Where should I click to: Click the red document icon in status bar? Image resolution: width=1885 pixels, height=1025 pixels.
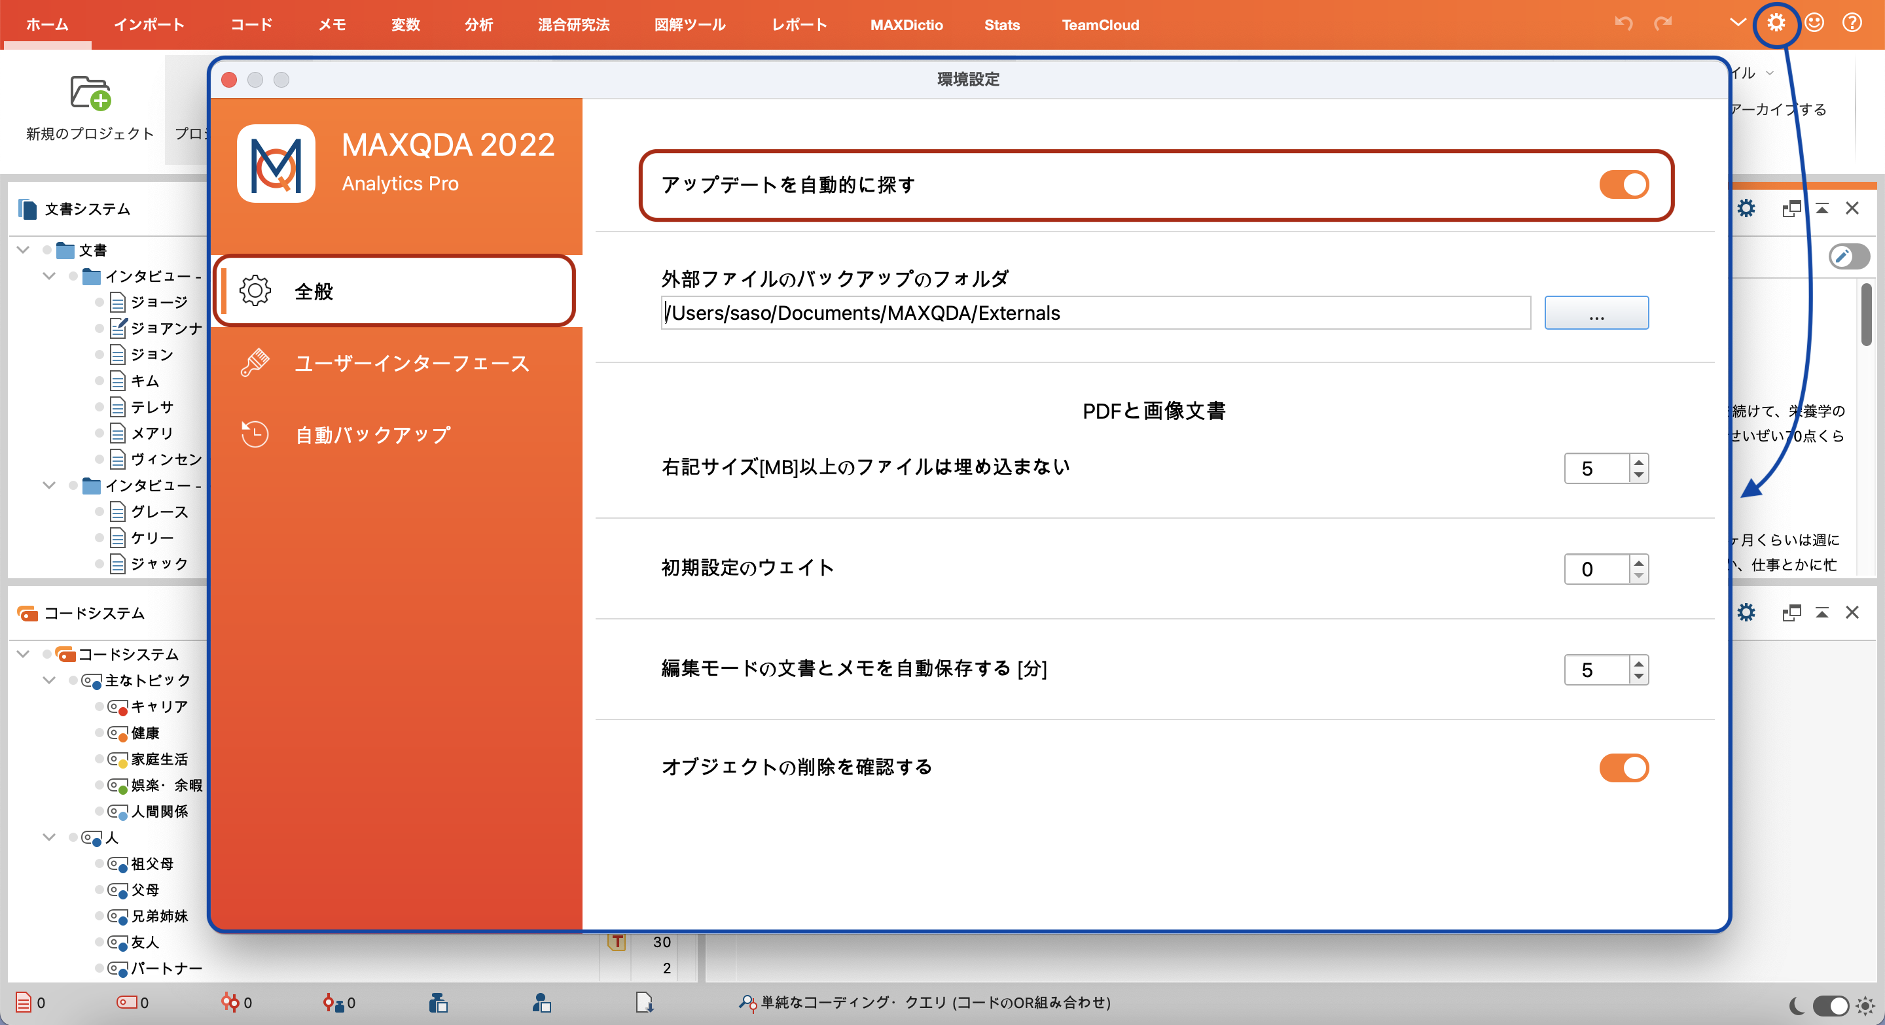24,1002
